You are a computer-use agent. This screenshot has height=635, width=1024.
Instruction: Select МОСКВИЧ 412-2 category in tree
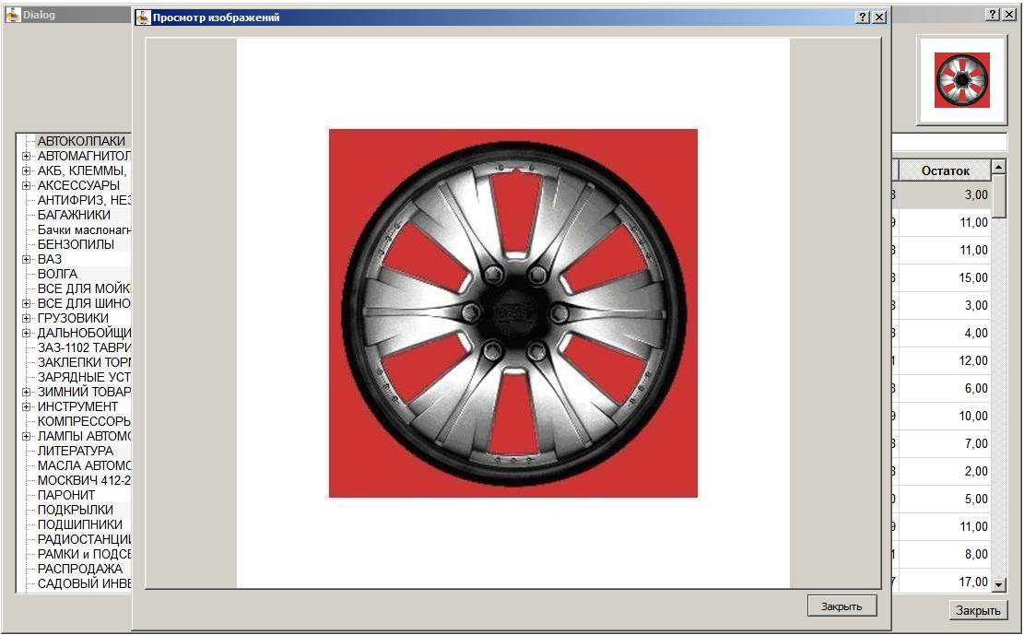coord(84,480)
